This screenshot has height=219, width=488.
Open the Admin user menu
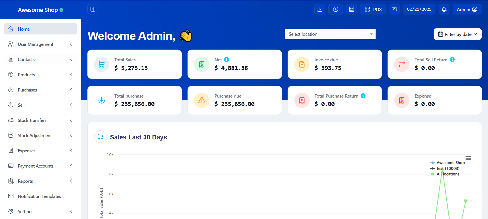467,9
